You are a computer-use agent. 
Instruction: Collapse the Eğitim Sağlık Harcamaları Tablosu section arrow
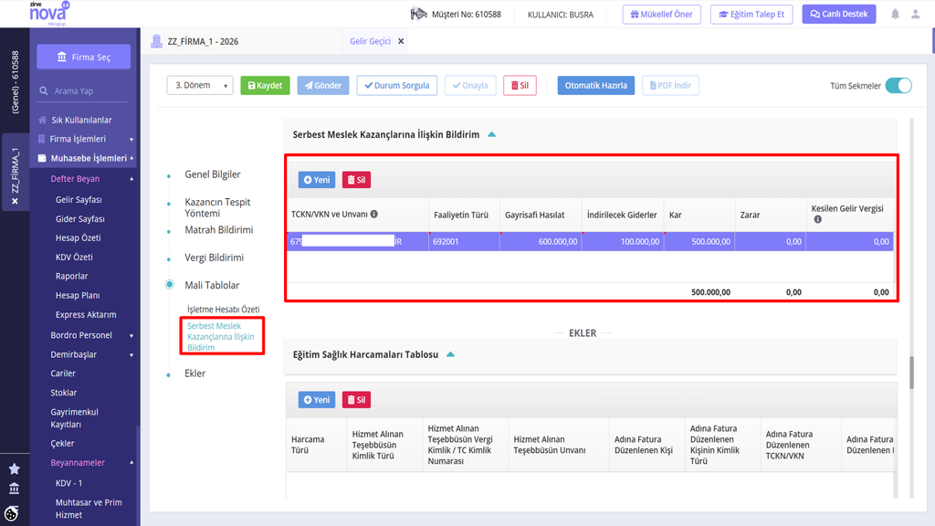click(450, 355)
